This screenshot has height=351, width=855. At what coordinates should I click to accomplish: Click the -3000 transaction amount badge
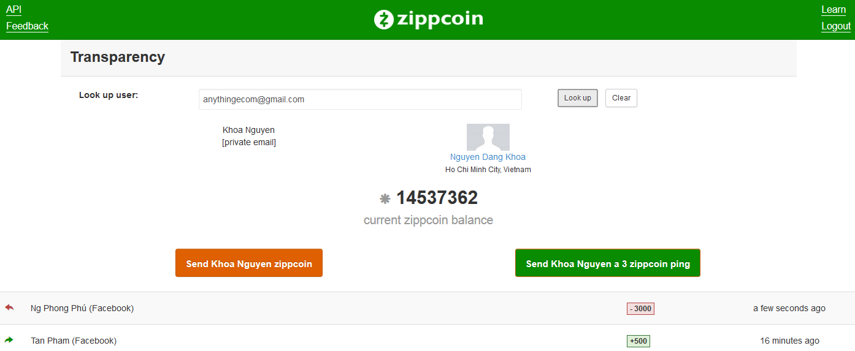[x=640, y=309]
